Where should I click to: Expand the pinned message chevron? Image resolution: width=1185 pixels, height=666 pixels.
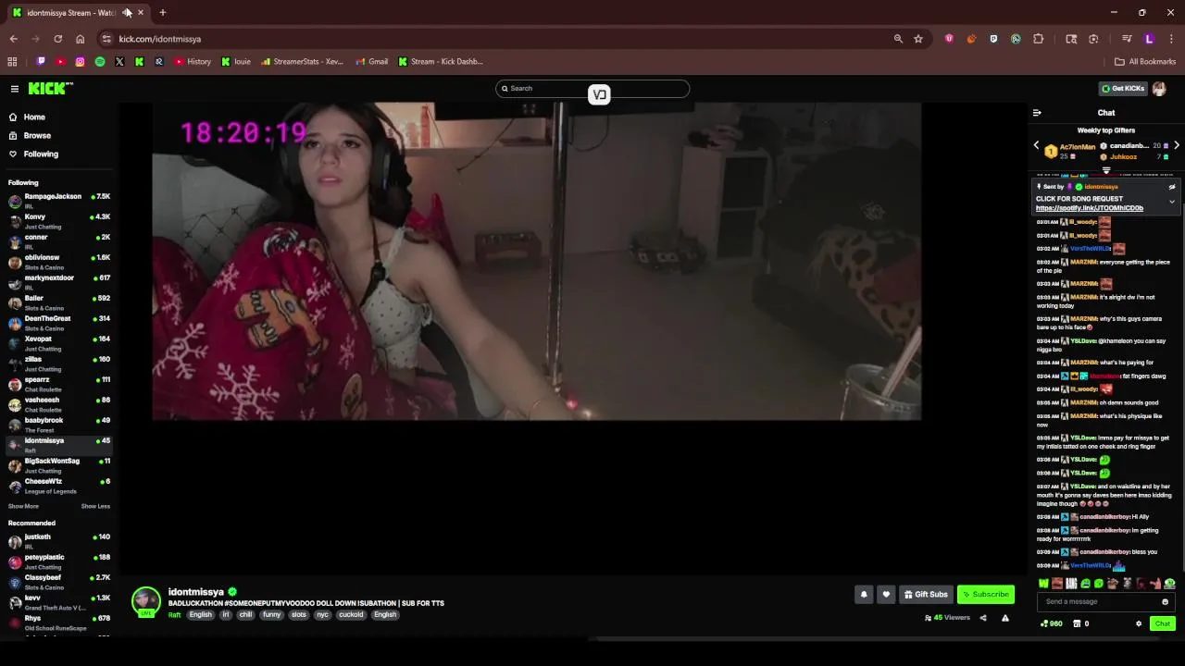1172,202
